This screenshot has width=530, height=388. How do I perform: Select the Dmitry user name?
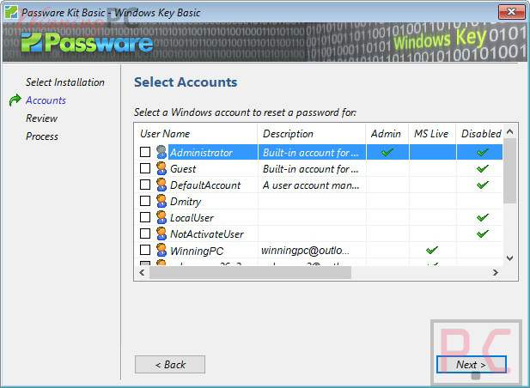[186, 202]
